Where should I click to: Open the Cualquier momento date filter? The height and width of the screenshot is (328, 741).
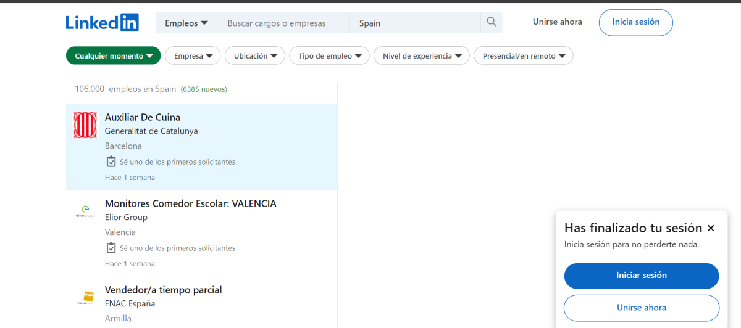tap(114, 55)
